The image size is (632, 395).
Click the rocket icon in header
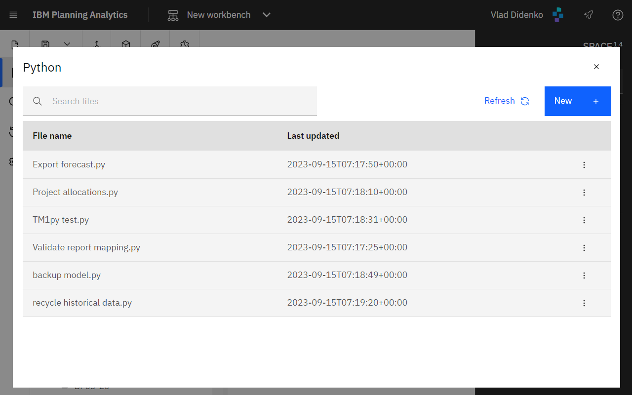click(589, 15)
